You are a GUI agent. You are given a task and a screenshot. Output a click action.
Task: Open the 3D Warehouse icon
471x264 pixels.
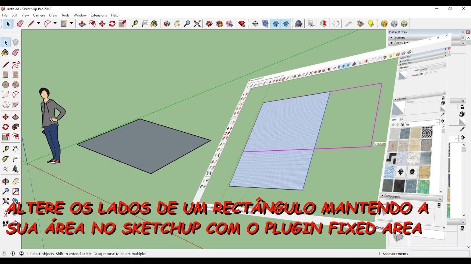[x=209, y=24]
